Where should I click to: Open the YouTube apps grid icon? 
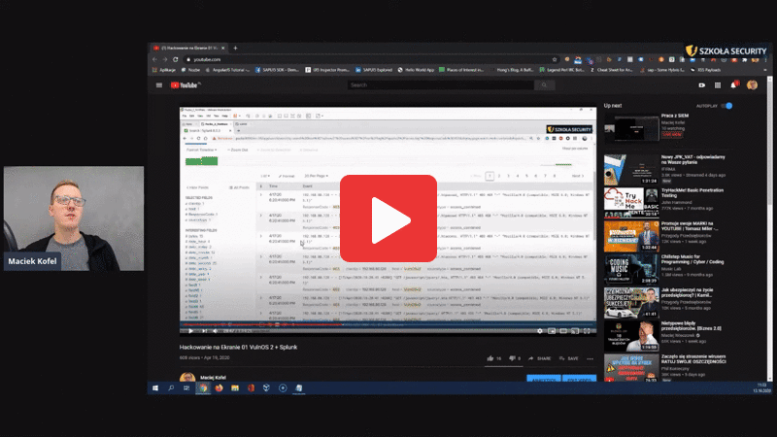point(718,85)
